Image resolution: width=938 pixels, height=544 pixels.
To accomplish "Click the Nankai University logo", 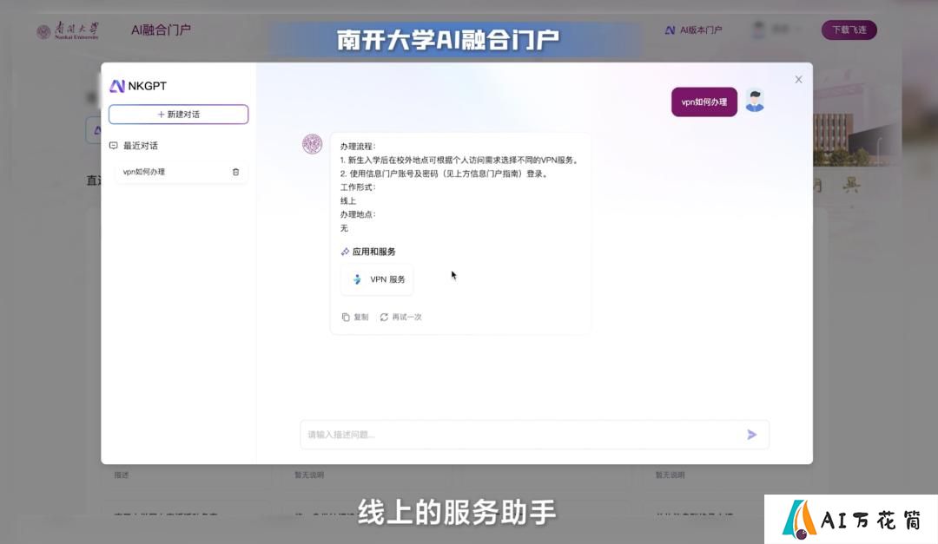I will (68, 30).
